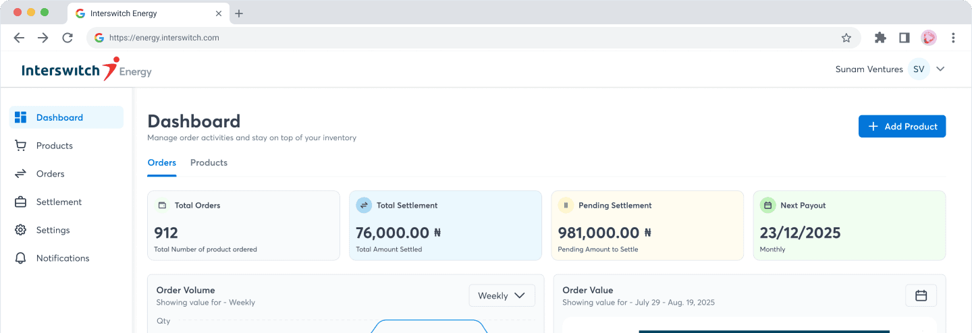The width and height of the screenshot is (972, 333).
Task: Click the 'Monthly' payout frequency label
Action: tap(772, 249)
